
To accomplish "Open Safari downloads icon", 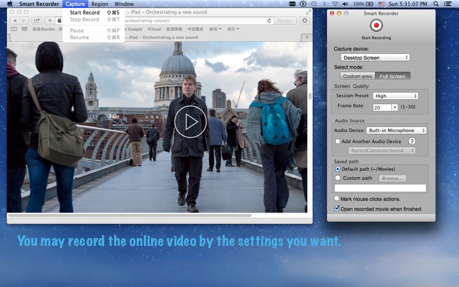I will 305,21.
